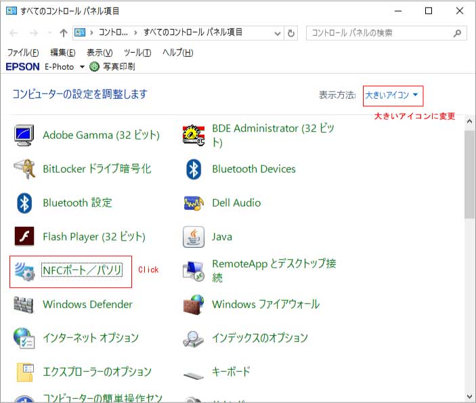Open the 大きいアイコン view dropdown
This screenshot has width=476, height=403.
point(392,95)
